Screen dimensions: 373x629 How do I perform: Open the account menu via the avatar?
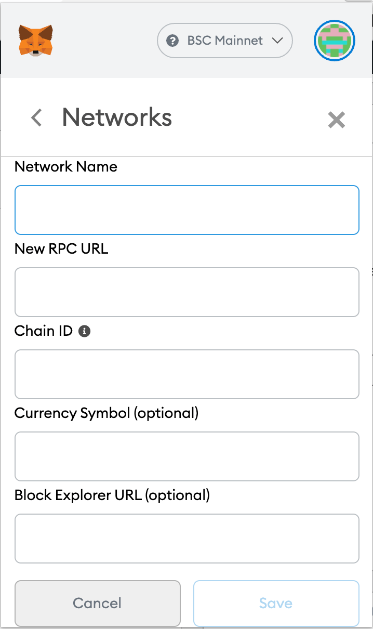(335, 41)
